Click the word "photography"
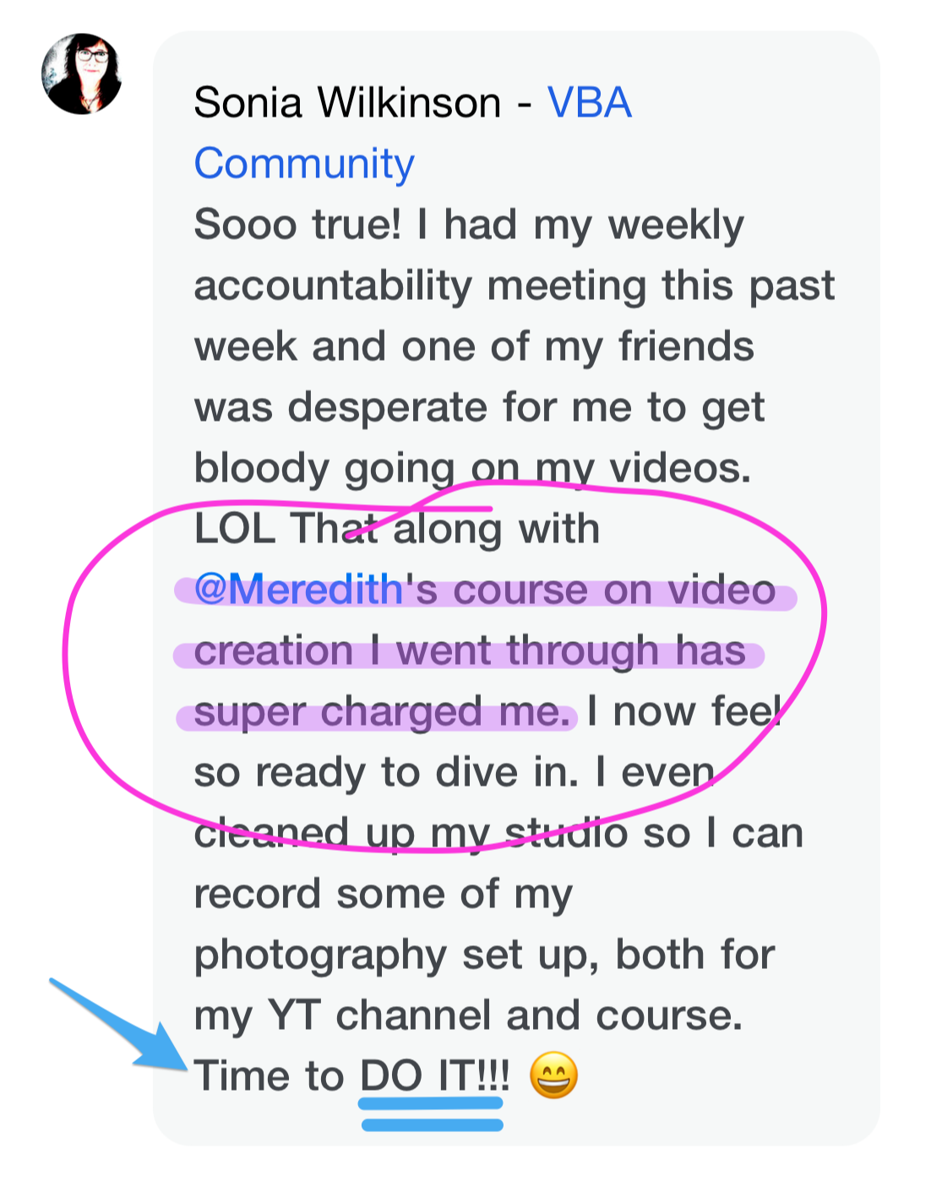The image size is (931, 1192). pos(320,956)
